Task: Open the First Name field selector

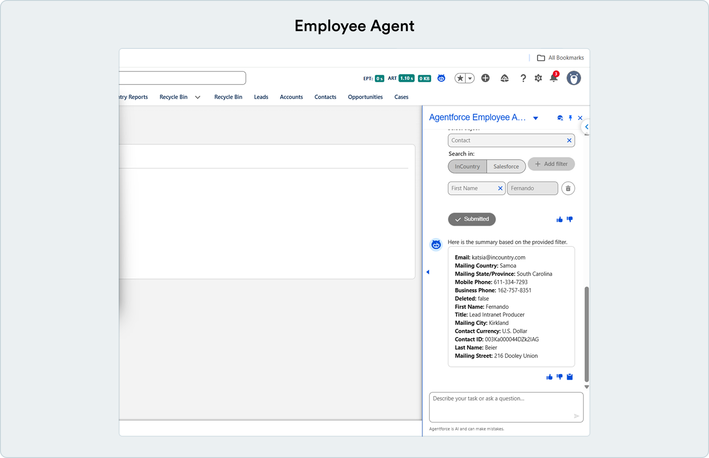Action: [477, 189]
